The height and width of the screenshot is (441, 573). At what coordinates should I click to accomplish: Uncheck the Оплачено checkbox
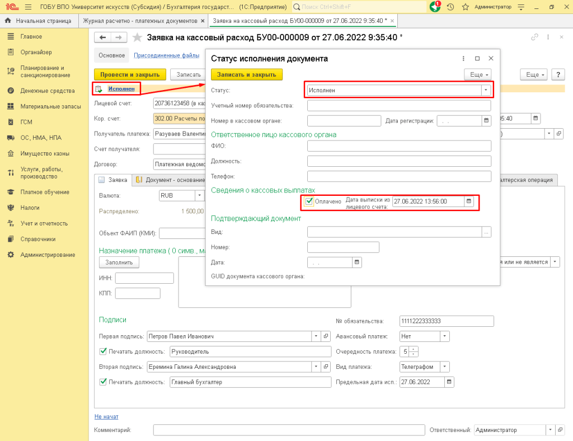[x=309, y=201]
